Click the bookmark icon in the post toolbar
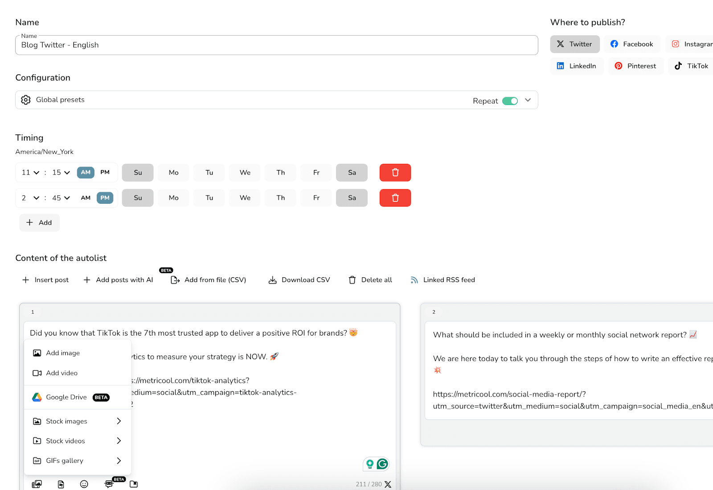 [133, 484]
